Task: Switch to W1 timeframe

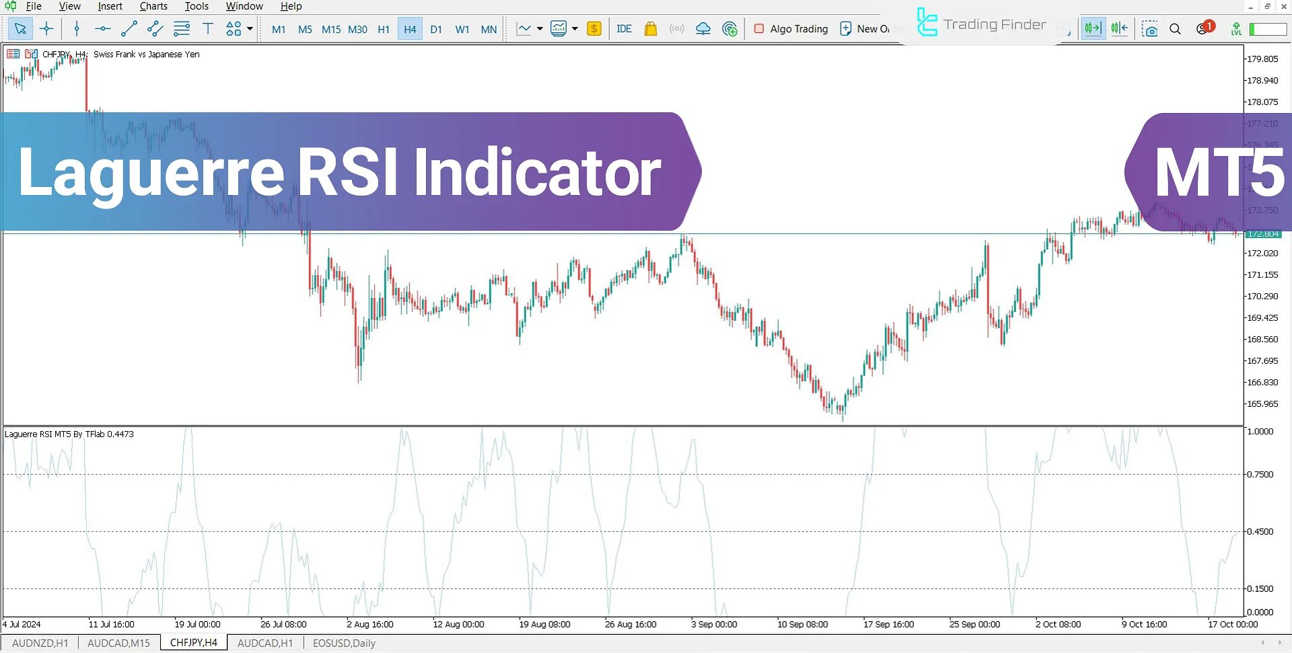Action: [x=462, y=30]
